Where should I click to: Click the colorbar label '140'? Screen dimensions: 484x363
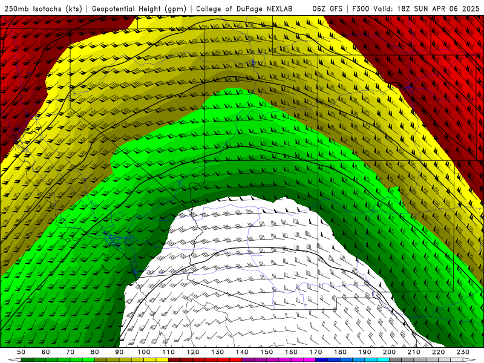[x=243, y=352]
